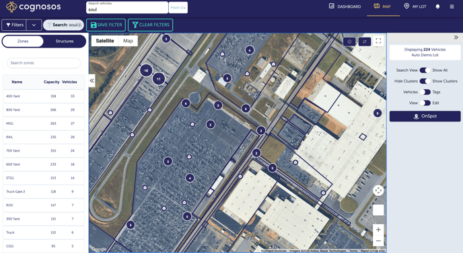Click Clear Filters button
Viewport: 463px width, 253px height.
coord(151,25)
